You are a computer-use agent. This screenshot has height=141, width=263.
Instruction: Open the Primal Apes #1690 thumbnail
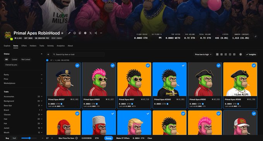coord(205,79)
